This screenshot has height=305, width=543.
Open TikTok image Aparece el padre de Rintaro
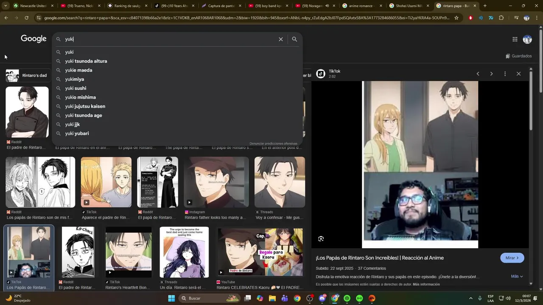tap(106, 182)
